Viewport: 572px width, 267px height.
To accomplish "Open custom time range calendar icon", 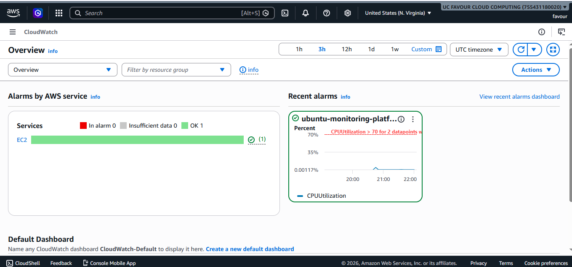I will tap(439, 49).
